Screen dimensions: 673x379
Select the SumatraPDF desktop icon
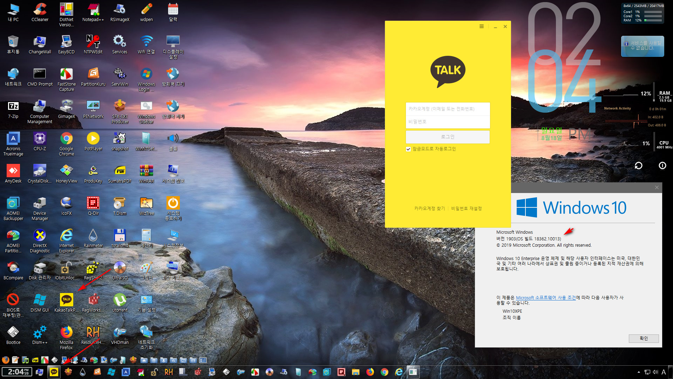120,174
